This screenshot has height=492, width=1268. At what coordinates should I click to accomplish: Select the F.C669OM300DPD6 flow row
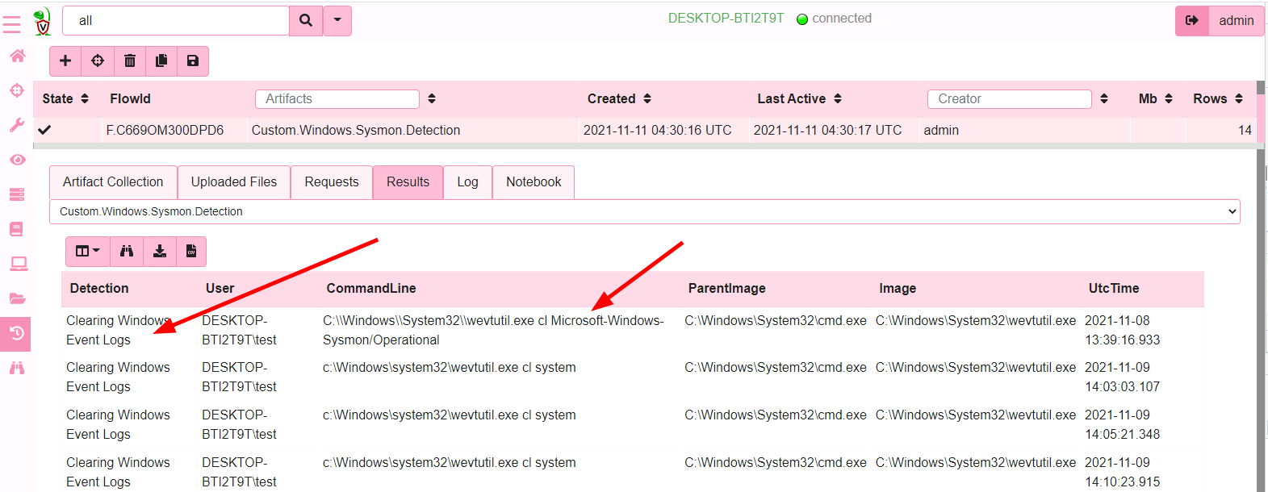pyautogui.click(x=165, y=130)
